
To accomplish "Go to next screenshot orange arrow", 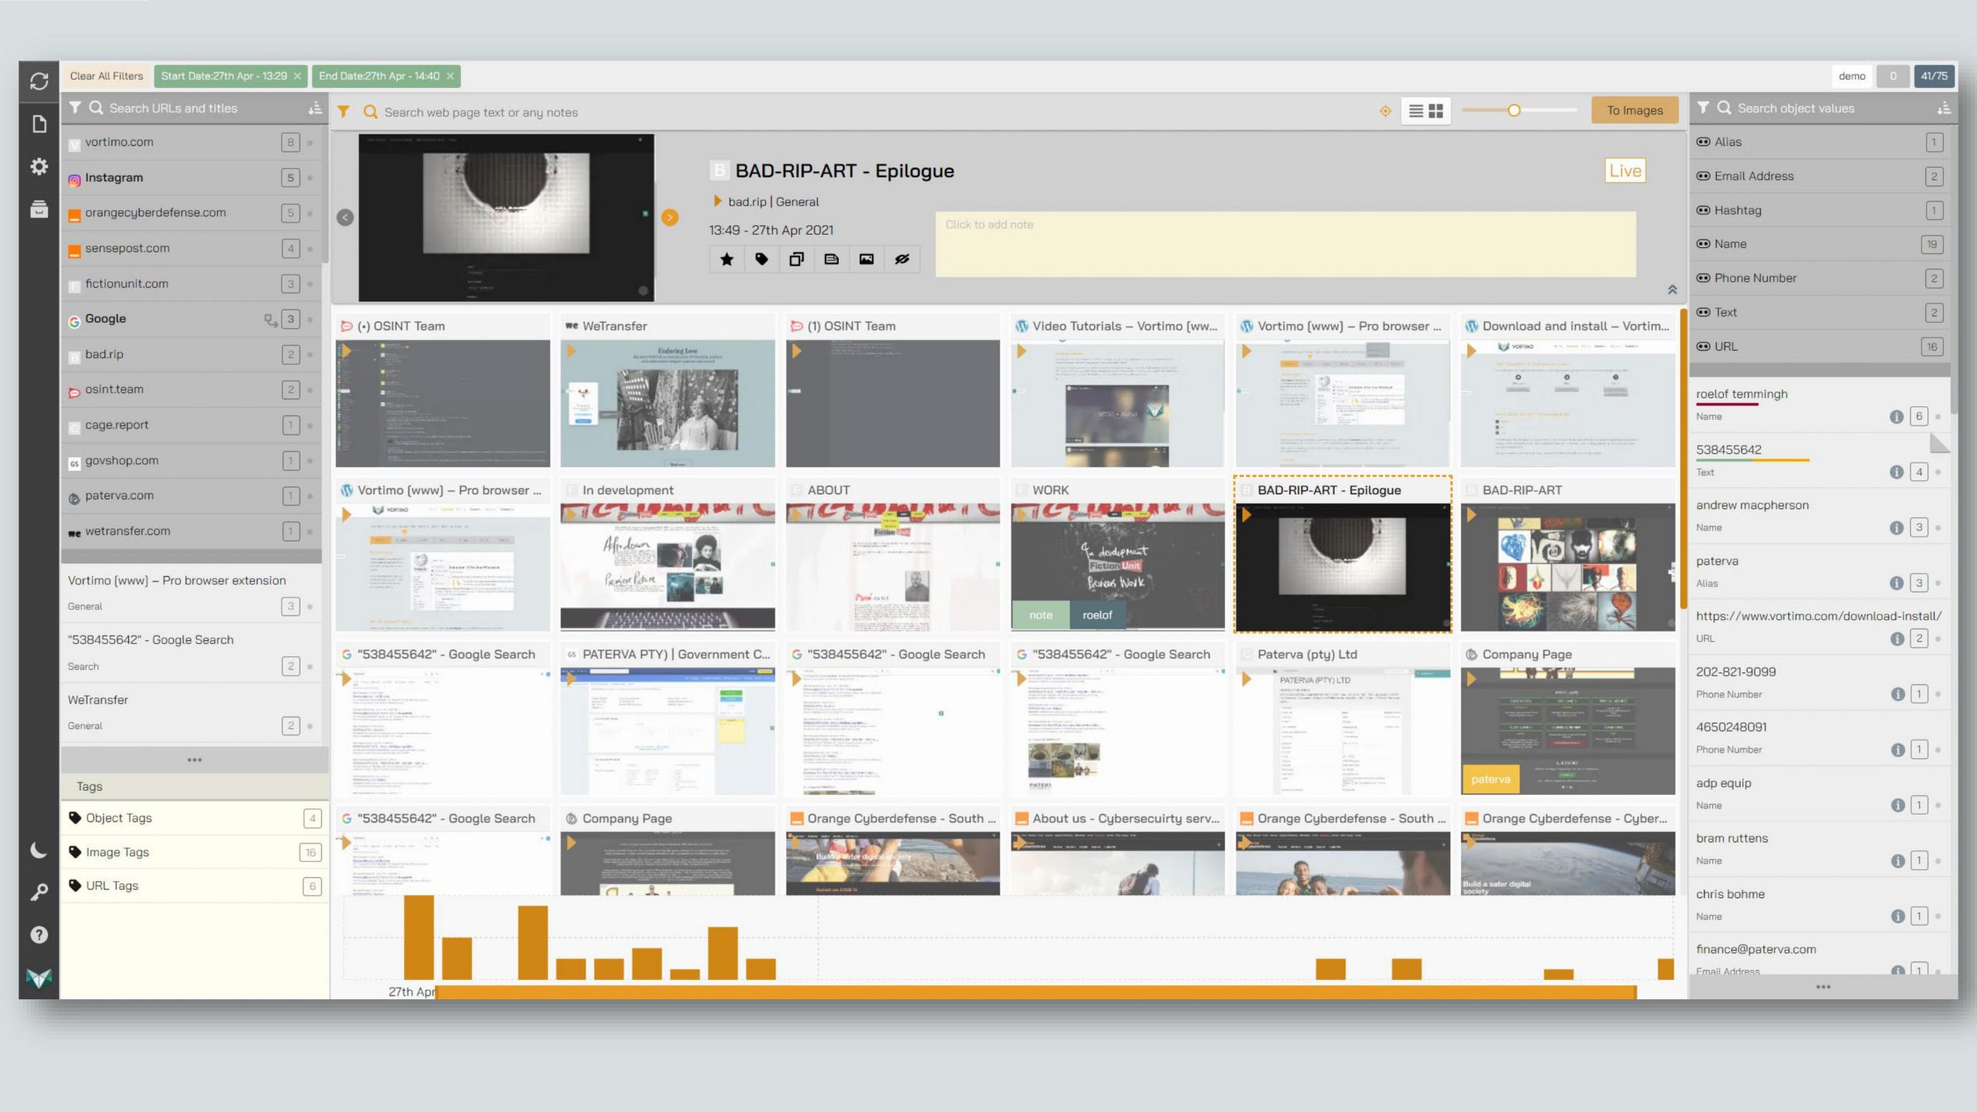I will coord(670,218).
